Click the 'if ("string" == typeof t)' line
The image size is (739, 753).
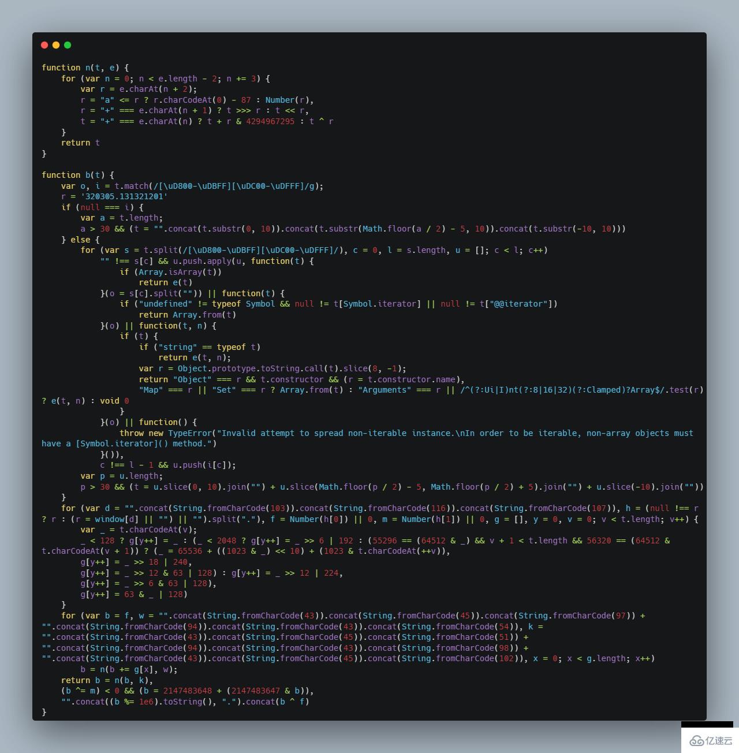[200, 347]
